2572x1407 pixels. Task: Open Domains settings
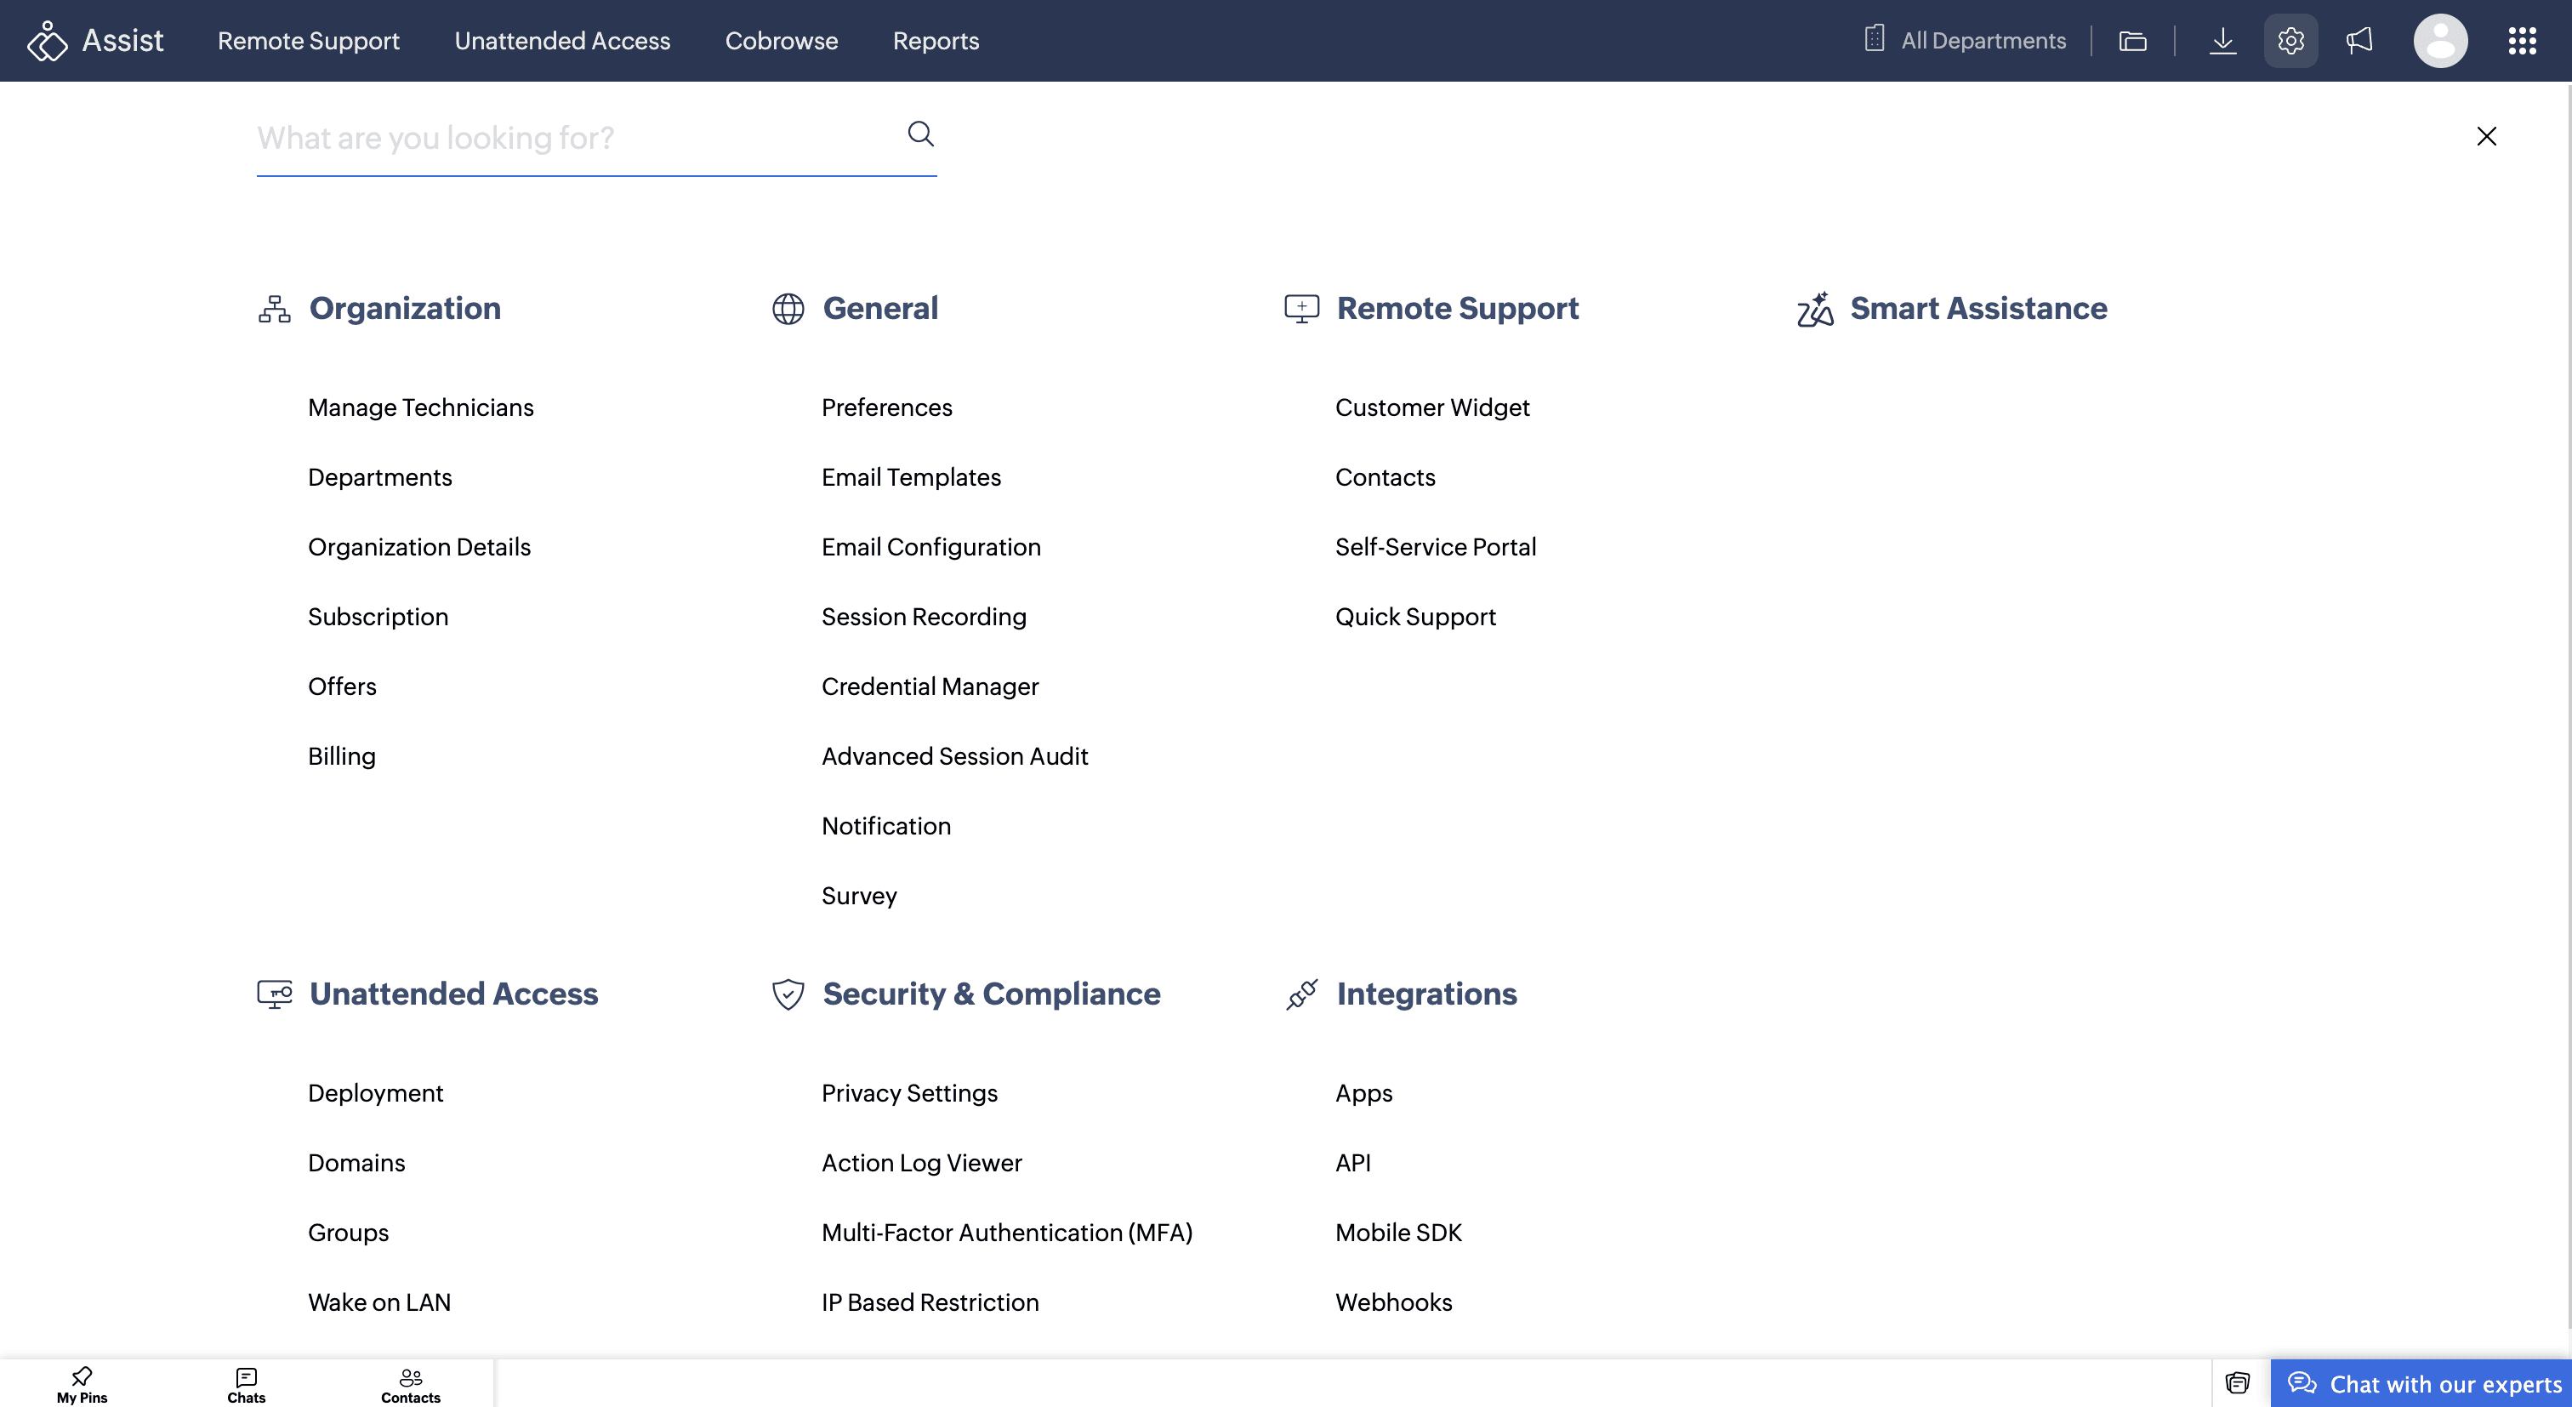tap(356, 1164)
